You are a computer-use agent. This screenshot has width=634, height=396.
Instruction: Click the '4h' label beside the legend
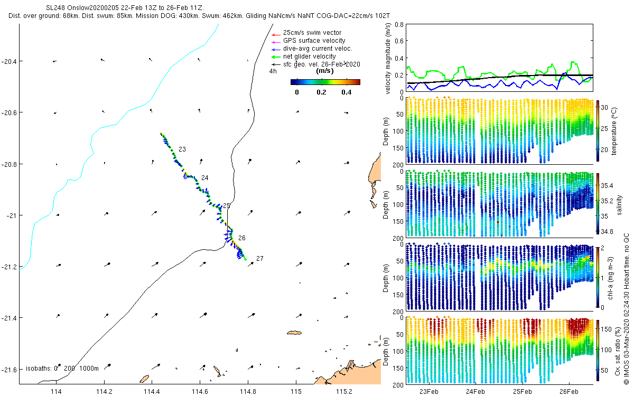(273, 71)
